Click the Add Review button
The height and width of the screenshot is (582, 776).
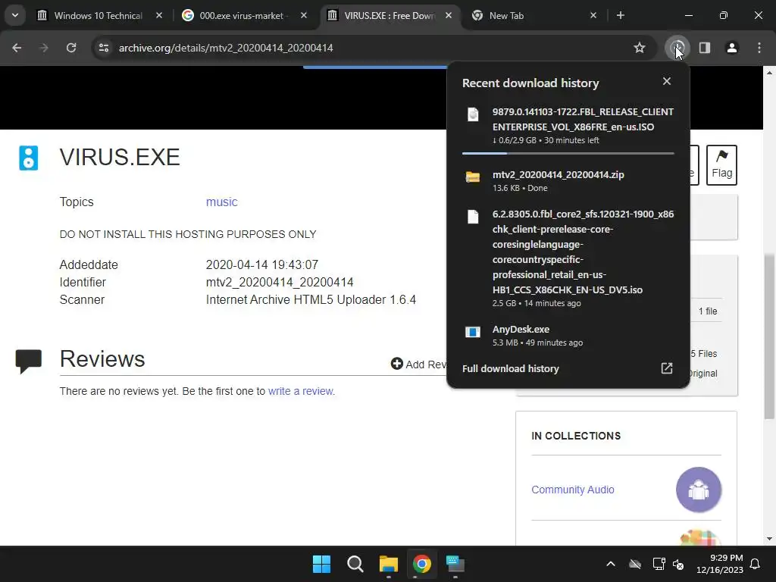[x=418, y=365]
